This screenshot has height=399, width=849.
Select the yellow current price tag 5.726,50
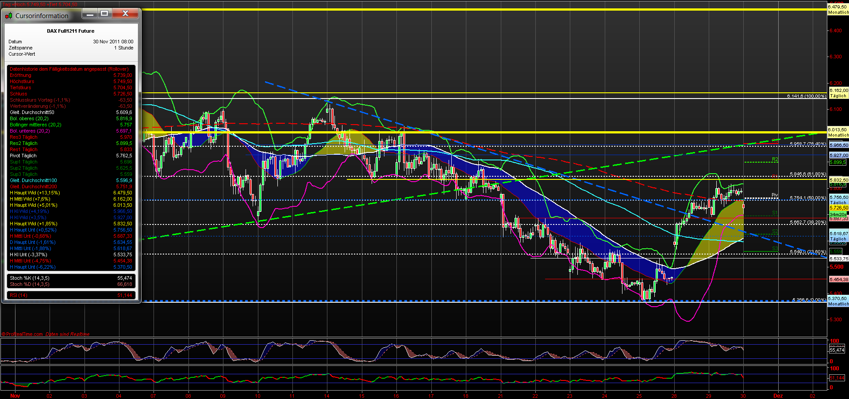(837, 207)
